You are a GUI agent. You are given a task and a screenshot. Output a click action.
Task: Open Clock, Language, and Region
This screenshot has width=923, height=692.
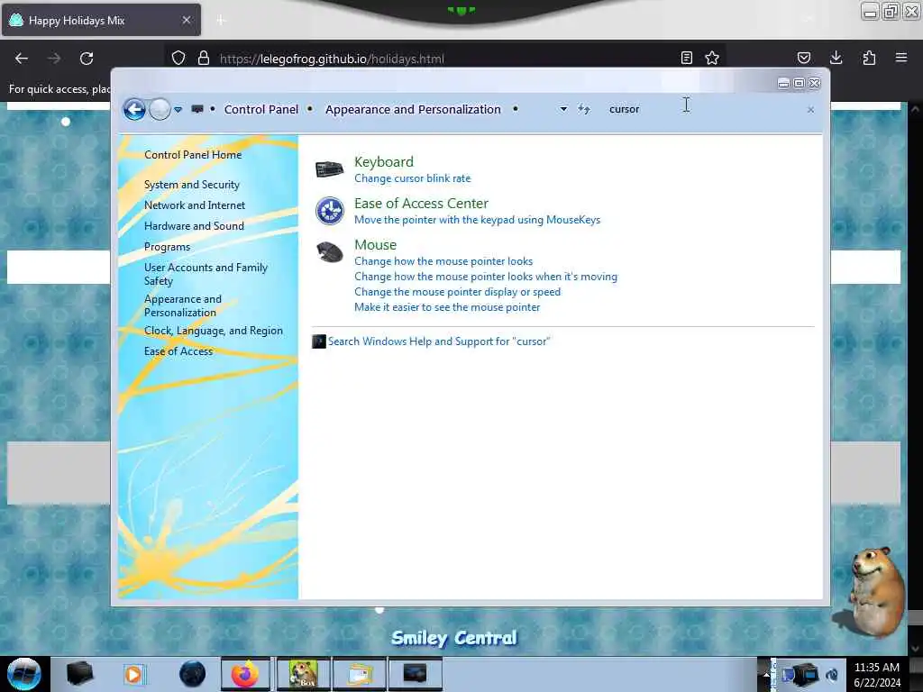click(213, 331)
